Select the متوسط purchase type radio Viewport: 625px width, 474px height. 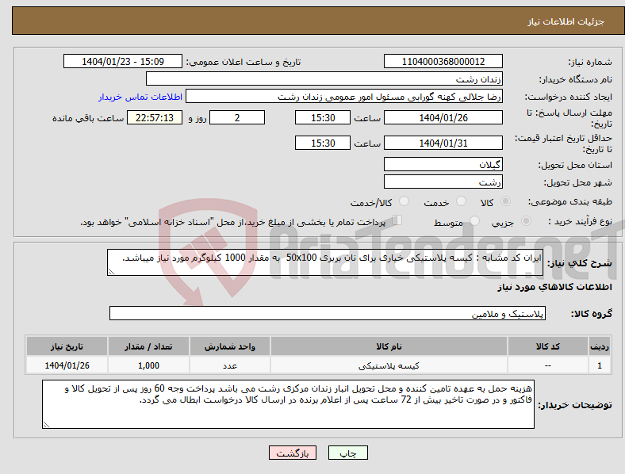pos(475,220)
